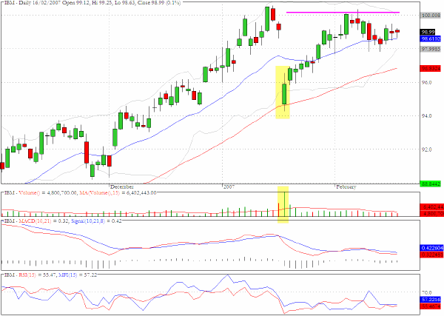Click the 2007 date axis label
Screen dimensions: 444x316
point(229,187)
